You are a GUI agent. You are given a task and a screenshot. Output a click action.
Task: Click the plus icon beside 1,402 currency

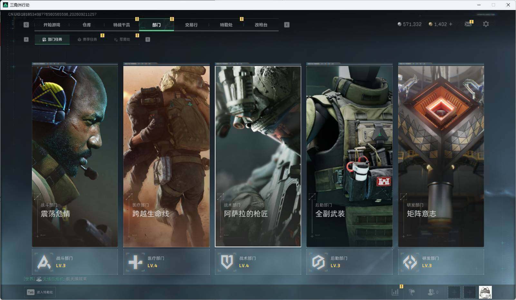pos(451,24)
